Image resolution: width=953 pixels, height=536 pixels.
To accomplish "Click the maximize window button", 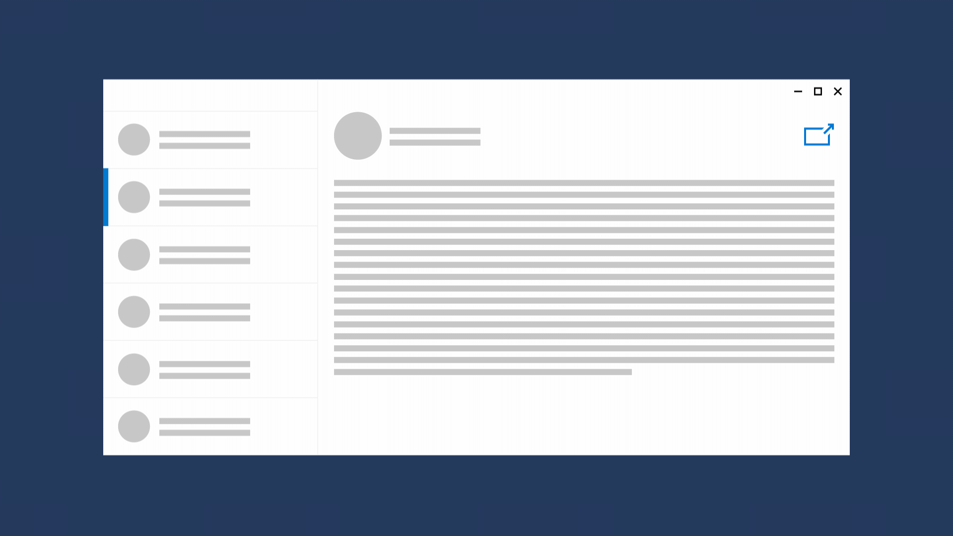I will (x=817, y=91).
